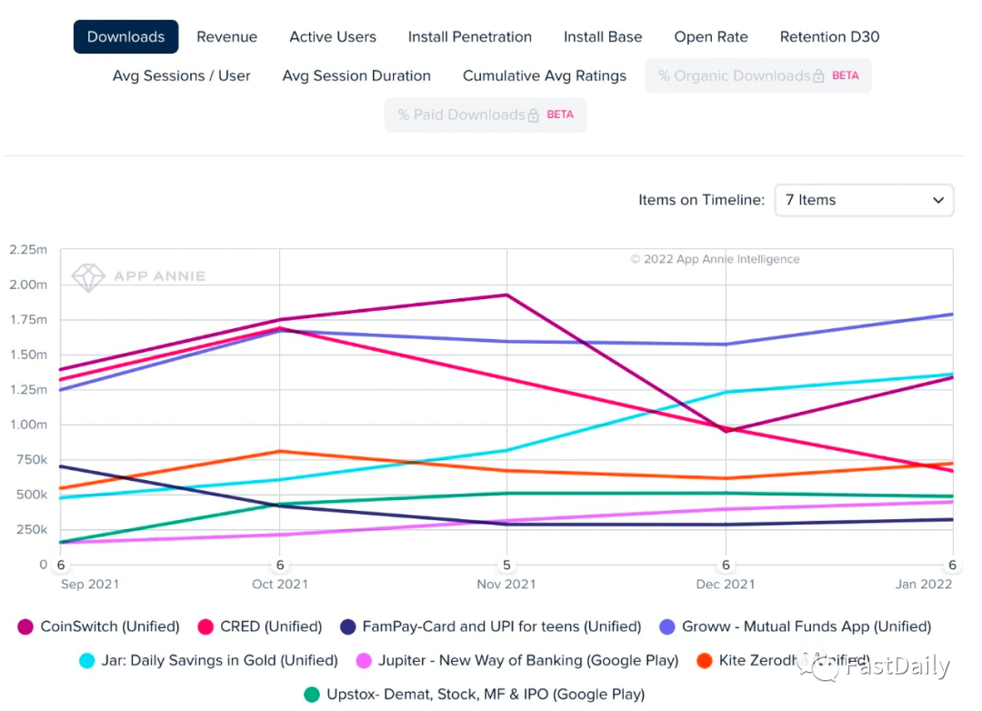Open the Open Rate tab

click(x=711, y=37)
